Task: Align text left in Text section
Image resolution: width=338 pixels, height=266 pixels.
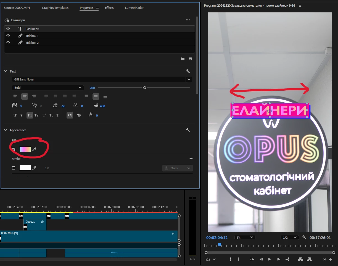Action: 15,96
